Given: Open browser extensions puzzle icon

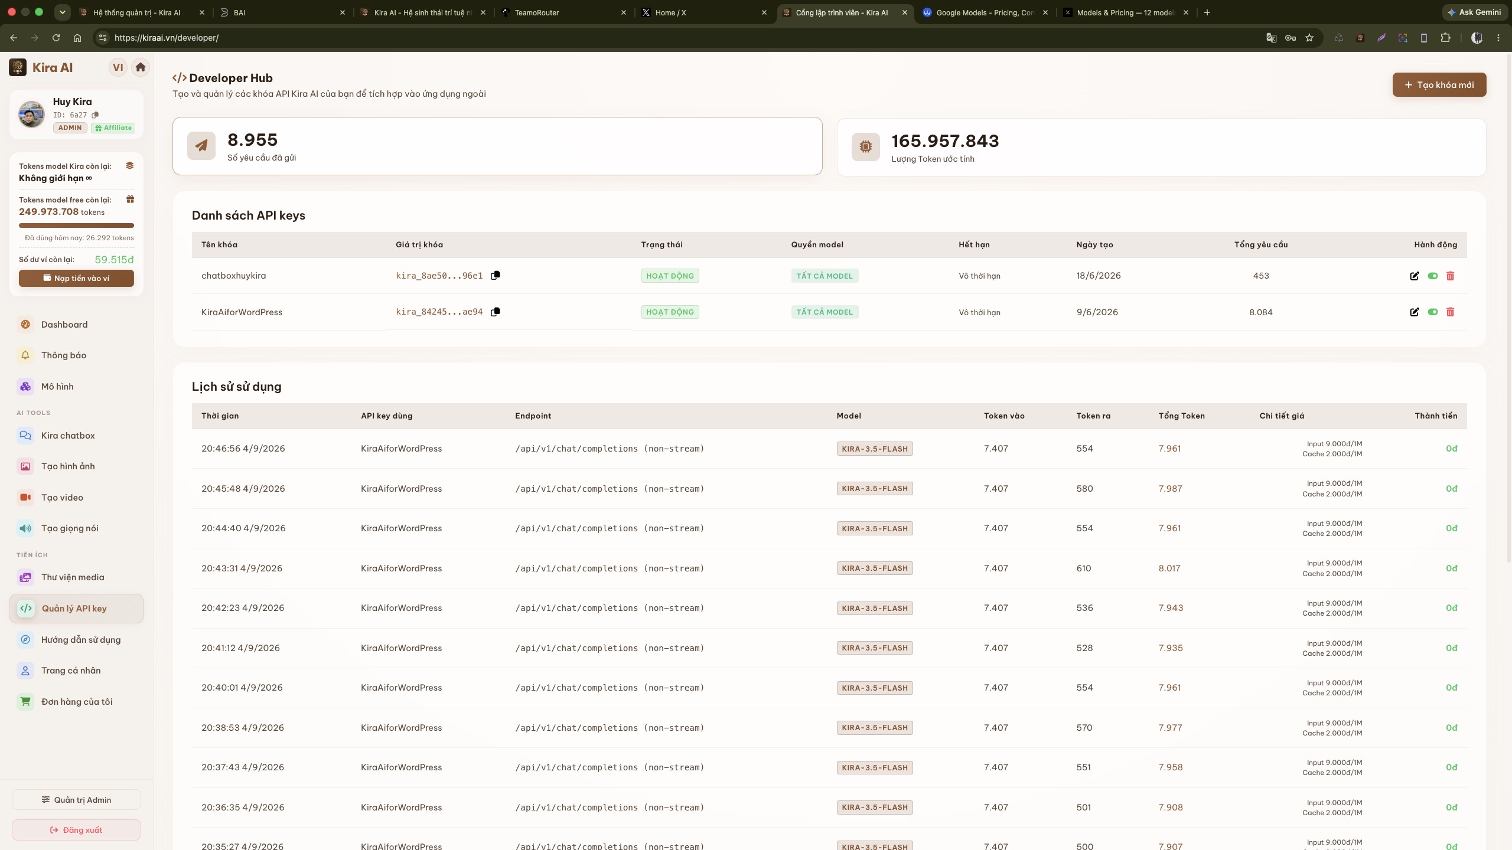Looking at the screenshot, I should [x=1445, y=38].
